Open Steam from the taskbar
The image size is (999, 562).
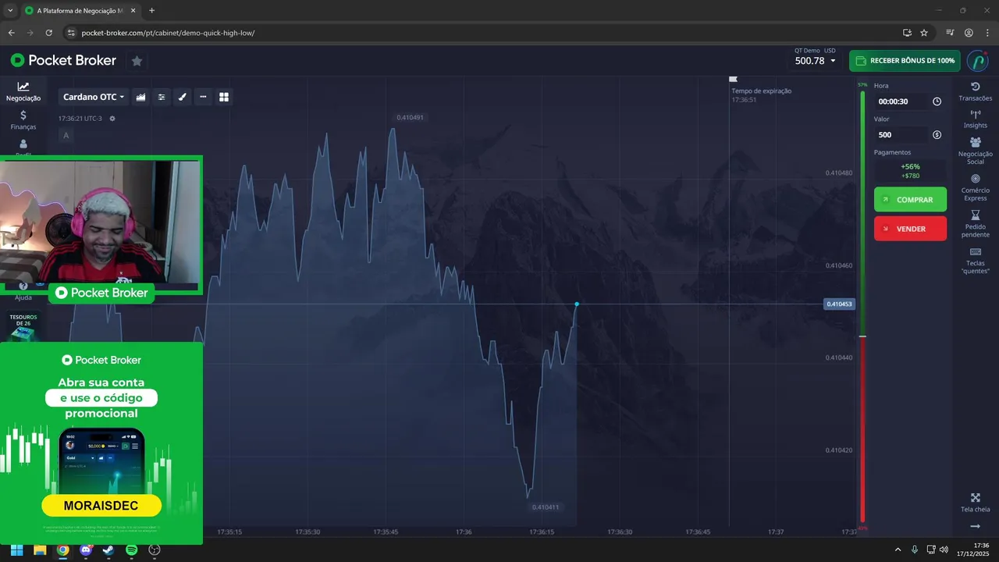click(108, 550)
